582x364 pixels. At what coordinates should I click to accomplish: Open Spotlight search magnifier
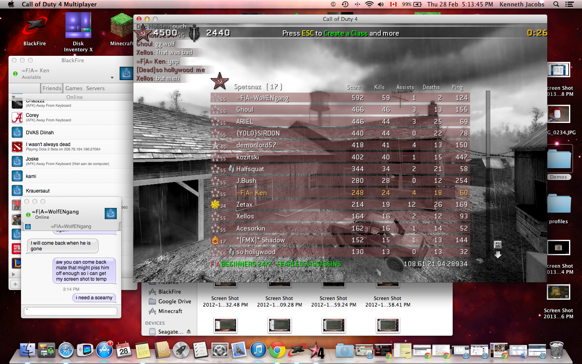pos(556,4)
